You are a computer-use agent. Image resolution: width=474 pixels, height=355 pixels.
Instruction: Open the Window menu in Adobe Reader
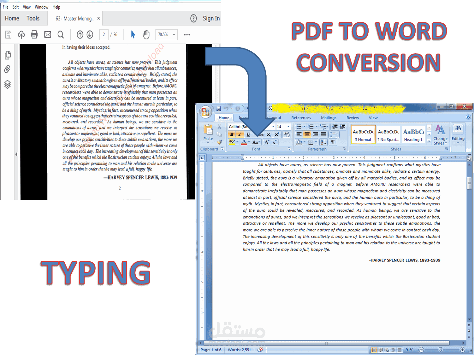click(41, 7)
